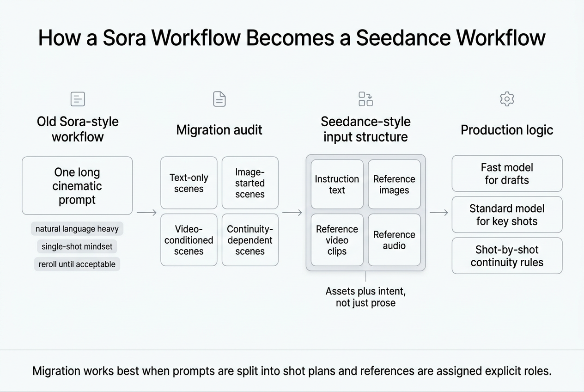Click the Reference audio box

click(x=394, y=240)
